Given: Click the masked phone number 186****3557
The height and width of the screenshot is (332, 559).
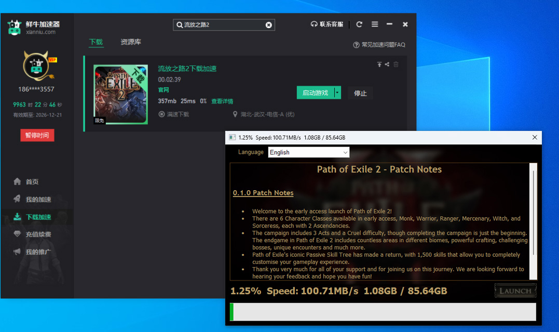Looking at the screenshot, I should pos(36,89).
